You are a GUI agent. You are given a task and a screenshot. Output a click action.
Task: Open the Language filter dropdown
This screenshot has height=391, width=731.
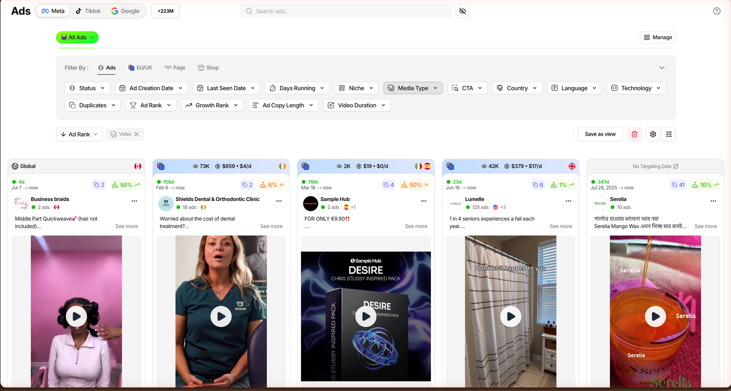[x=574, y=88]
